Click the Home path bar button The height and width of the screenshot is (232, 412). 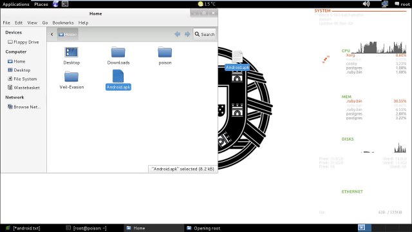click(x=68, y=34)
